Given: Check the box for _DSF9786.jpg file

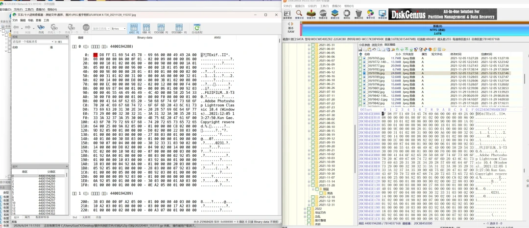Looking at the screenshot, I should coord(361,73).
